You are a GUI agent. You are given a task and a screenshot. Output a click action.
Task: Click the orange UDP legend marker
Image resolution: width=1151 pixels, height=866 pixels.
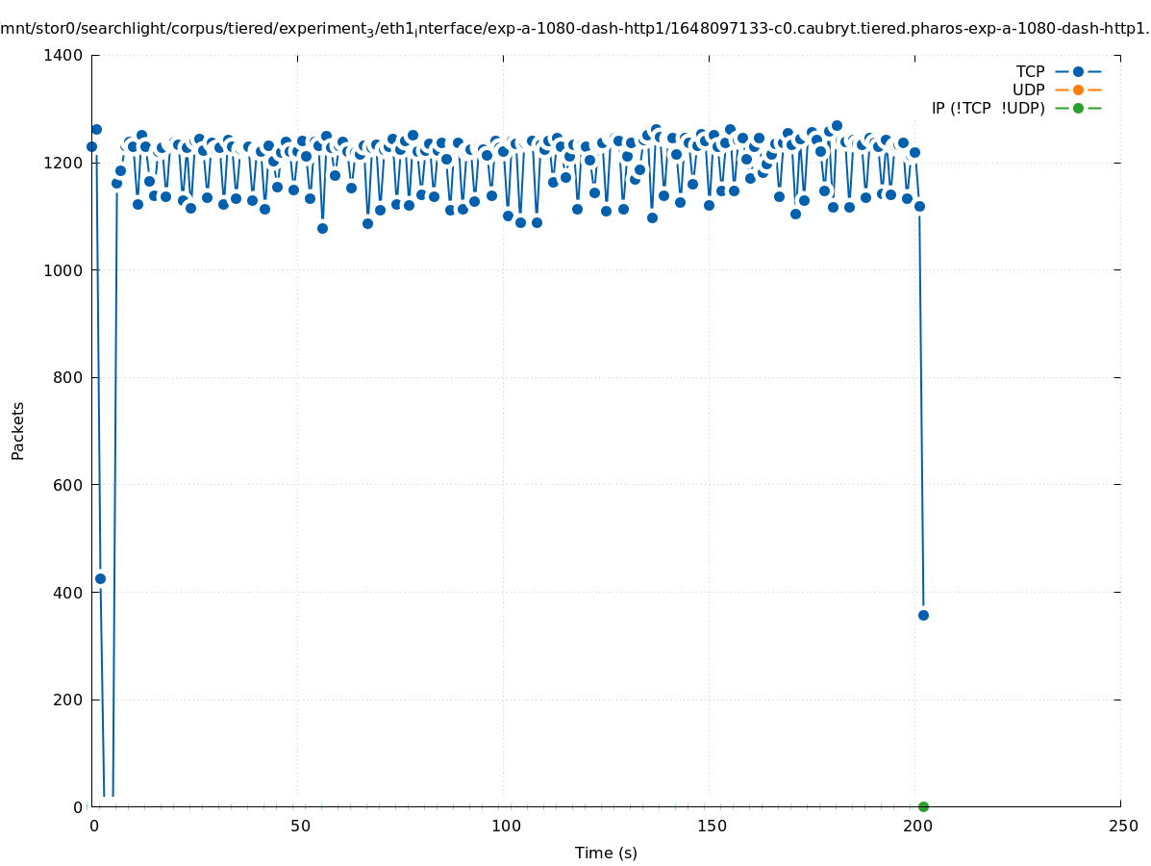point(1078,89)
